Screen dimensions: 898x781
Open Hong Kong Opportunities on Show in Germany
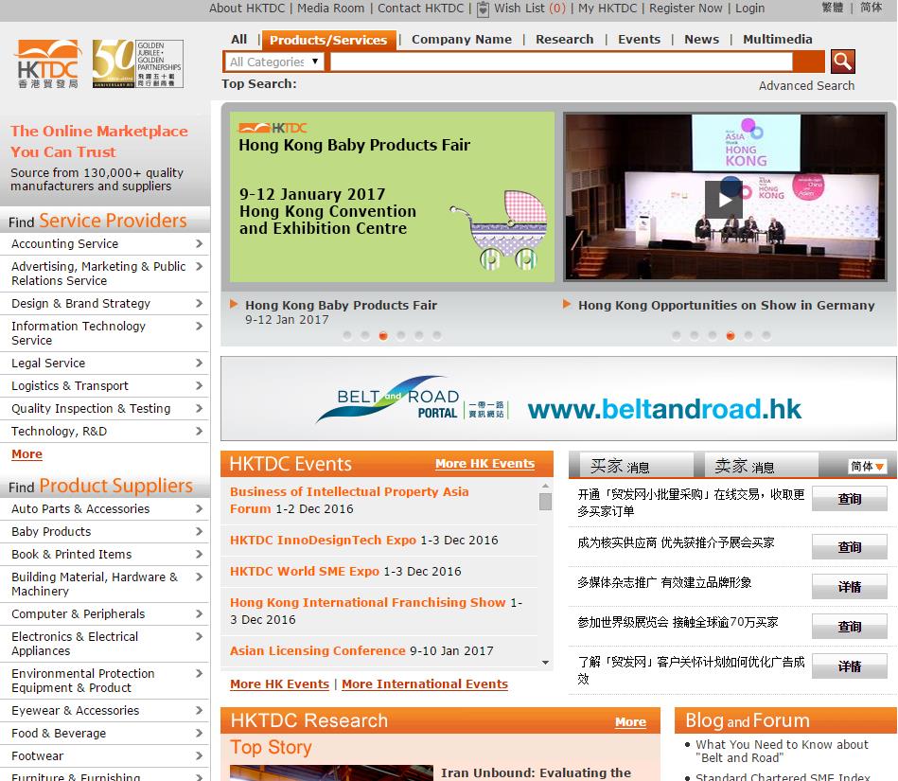(x=726, y=306)
